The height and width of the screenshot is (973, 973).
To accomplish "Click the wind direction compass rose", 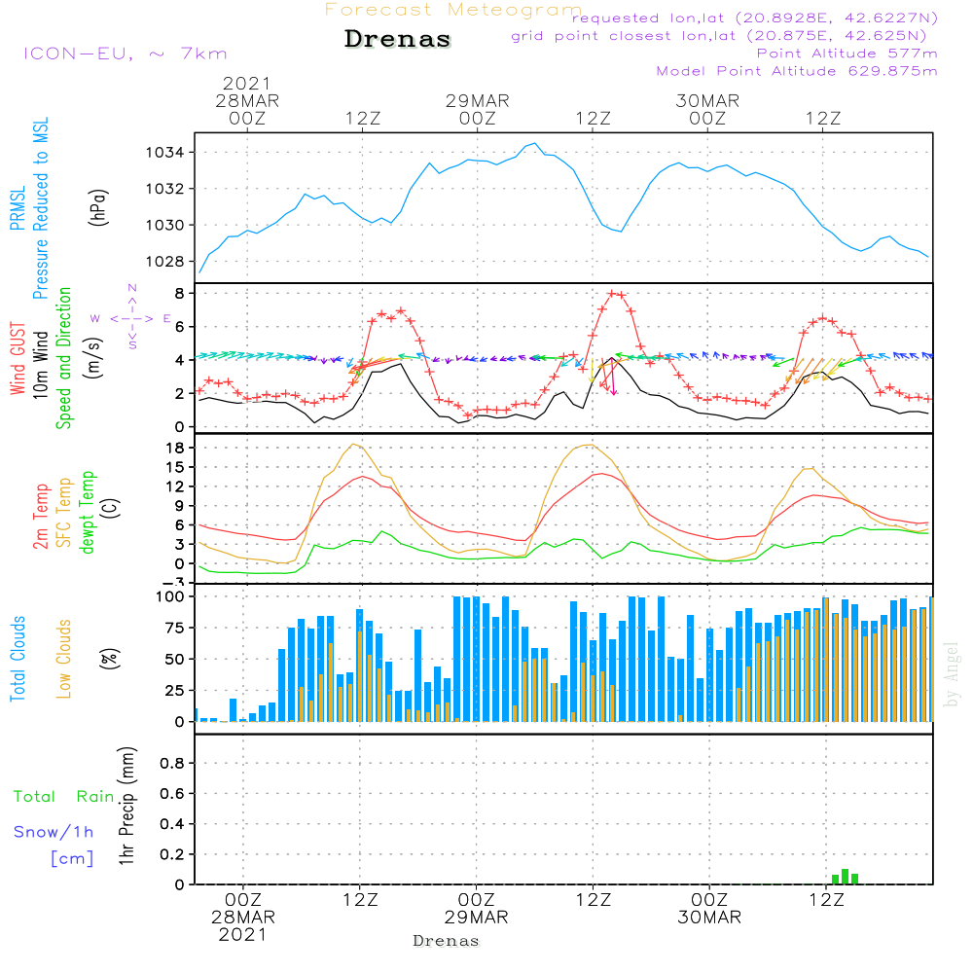I will coord(131,318).
